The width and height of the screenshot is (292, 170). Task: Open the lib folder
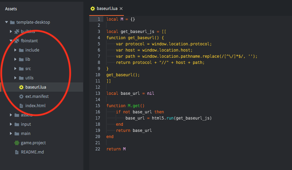28,59
